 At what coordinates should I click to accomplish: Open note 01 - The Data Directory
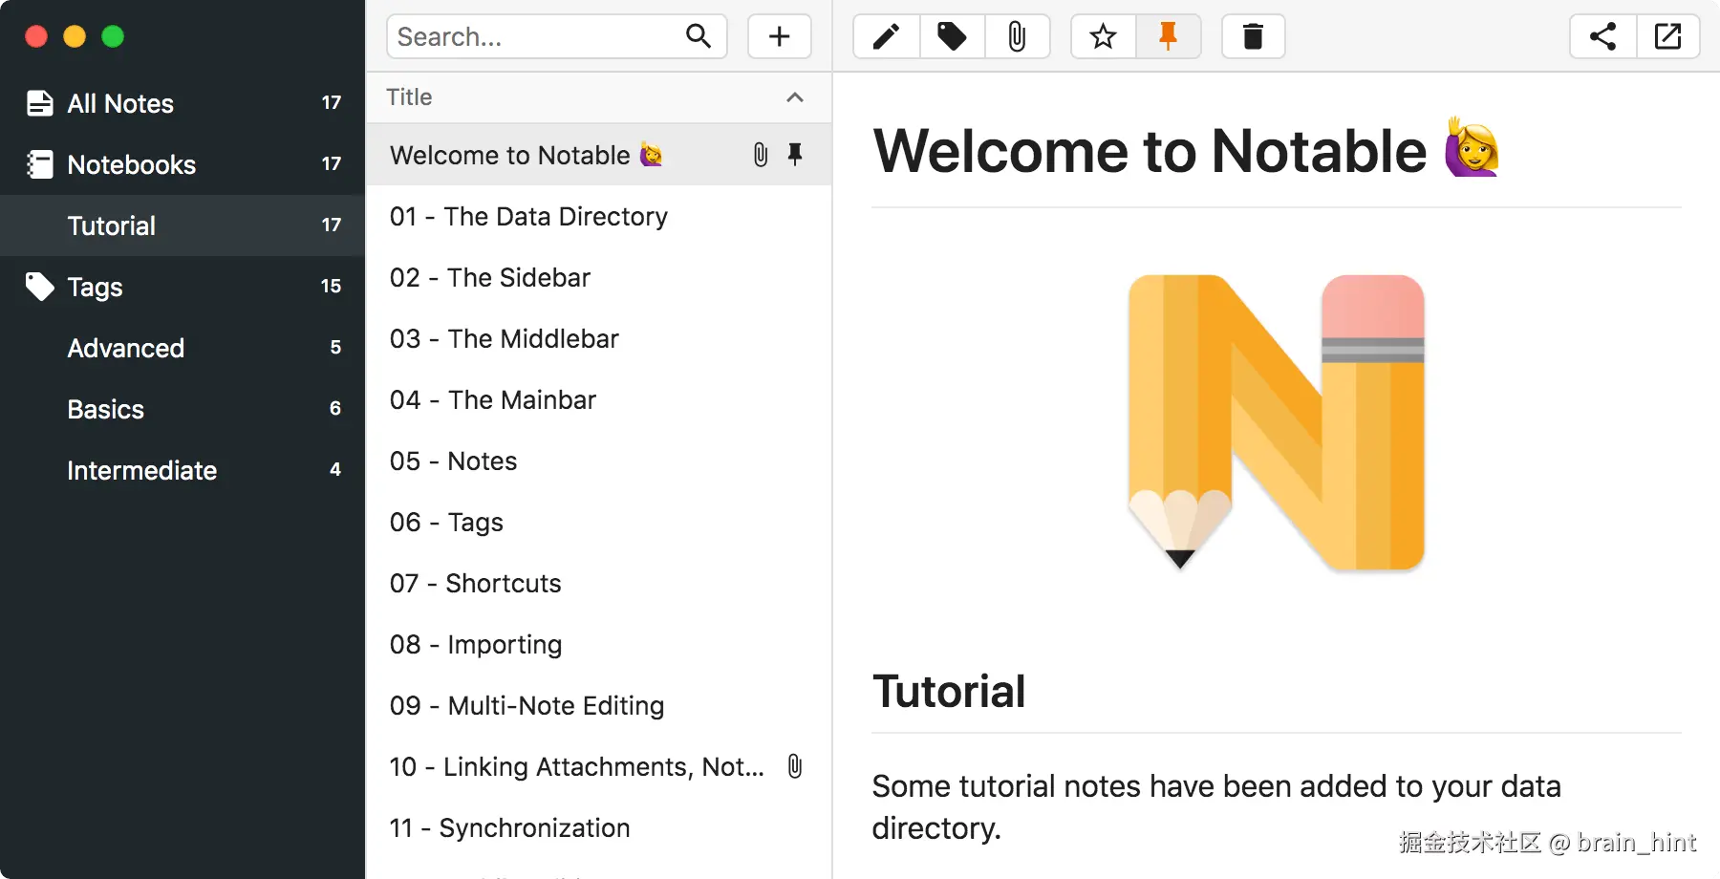599,216
